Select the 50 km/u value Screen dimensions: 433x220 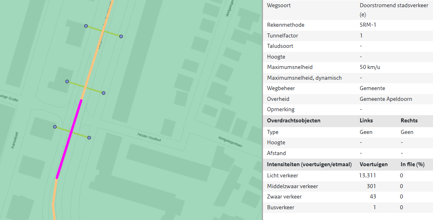tap(370, 67)
